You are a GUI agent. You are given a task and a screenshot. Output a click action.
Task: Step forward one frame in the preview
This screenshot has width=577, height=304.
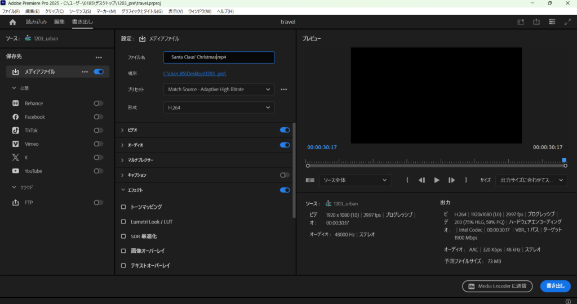pos(451,180)
